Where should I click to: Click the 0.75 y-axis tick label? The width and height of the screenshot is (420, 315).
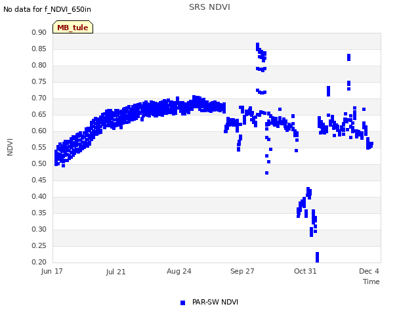tap(39, 81)
